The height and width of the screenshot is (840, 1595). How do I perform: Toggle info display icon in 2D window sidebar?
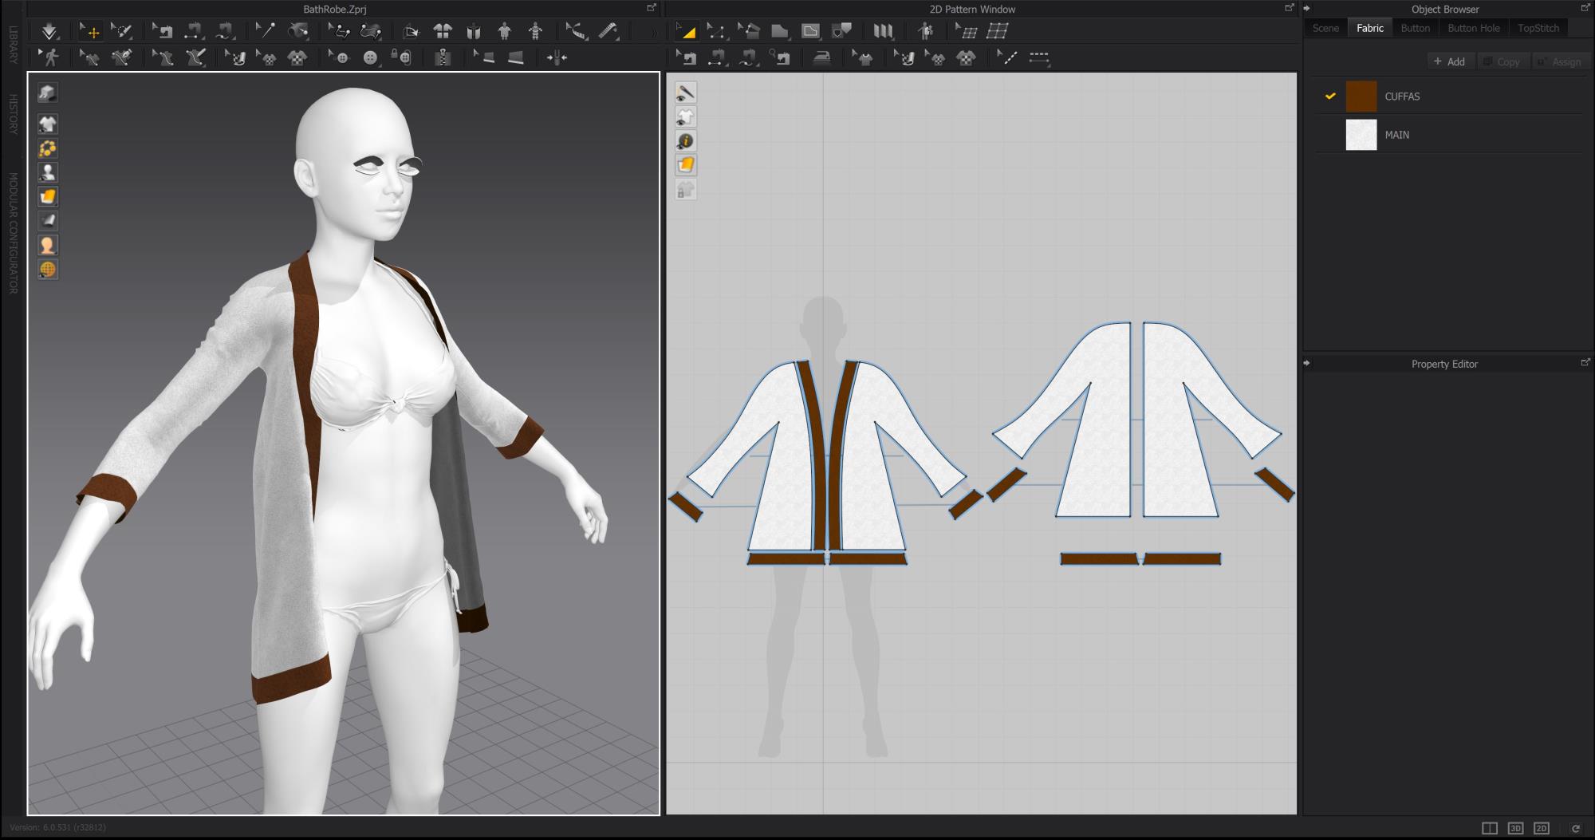click(x=686, y=141)
